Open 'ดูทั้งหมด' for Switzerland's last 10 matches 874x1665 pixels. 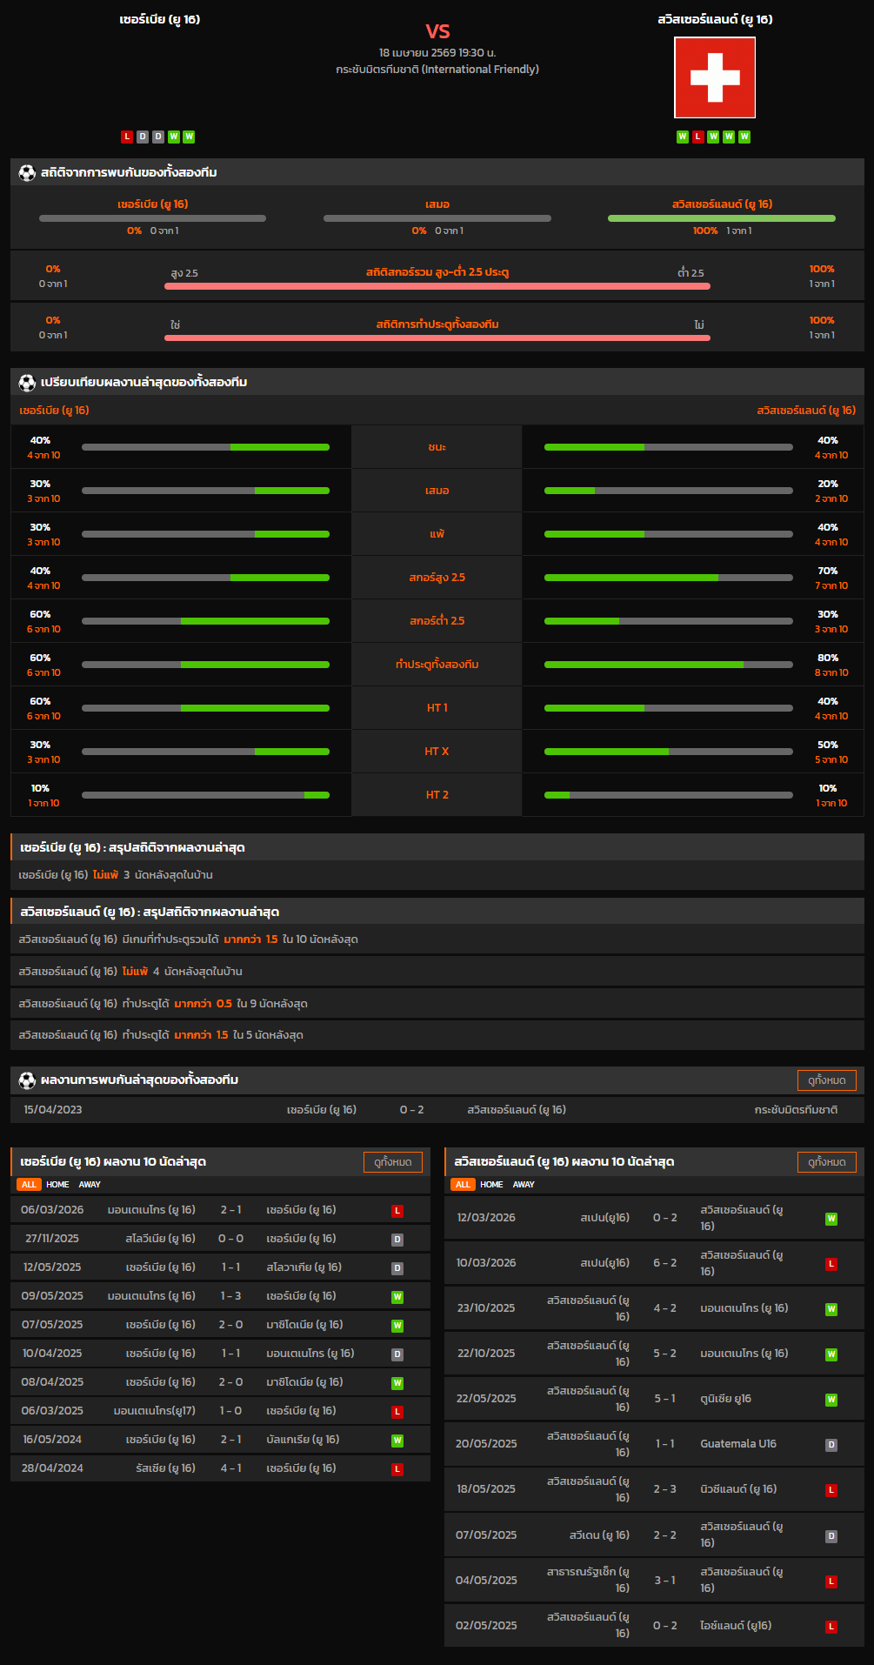(826, 1161)
